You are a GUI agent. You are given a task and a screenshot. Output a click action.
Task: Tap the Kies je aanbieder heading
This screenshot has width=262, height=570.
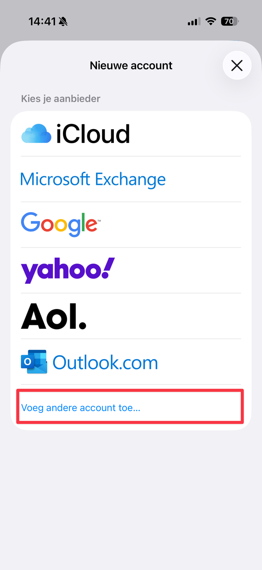(61, 99)
